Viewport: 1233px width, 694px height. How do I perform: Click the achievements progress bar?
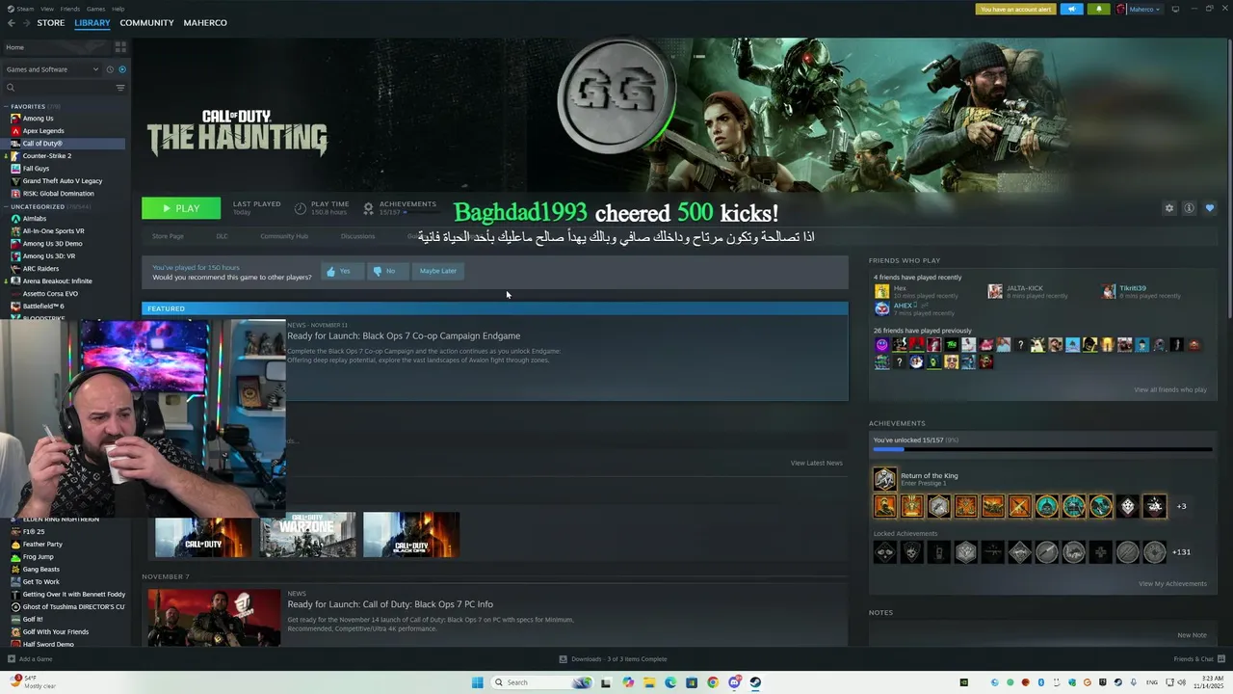coord(1042,449)
